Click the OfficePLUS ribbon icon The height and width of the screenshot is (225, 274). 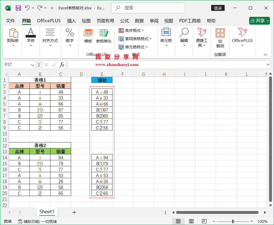point(242,37)
